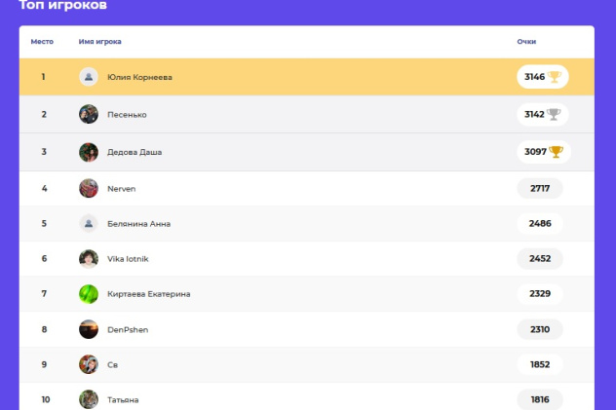The height and width of the screenshot is (410, 616).
Task: Click Белянина Анна's placeholder avatar icon
Action: click(x=89, y=223)
